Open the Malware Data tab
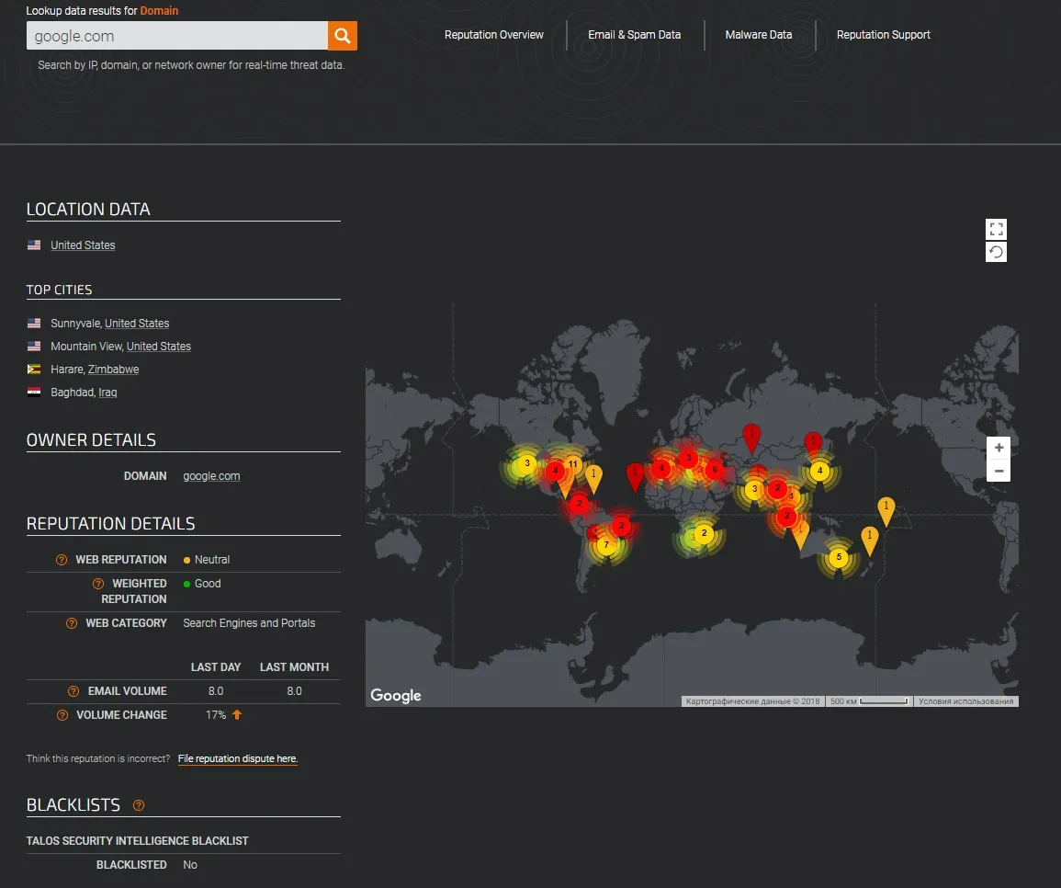This screenshot has height=888, width=1061. pyautogui.click(x=758, y=35)
